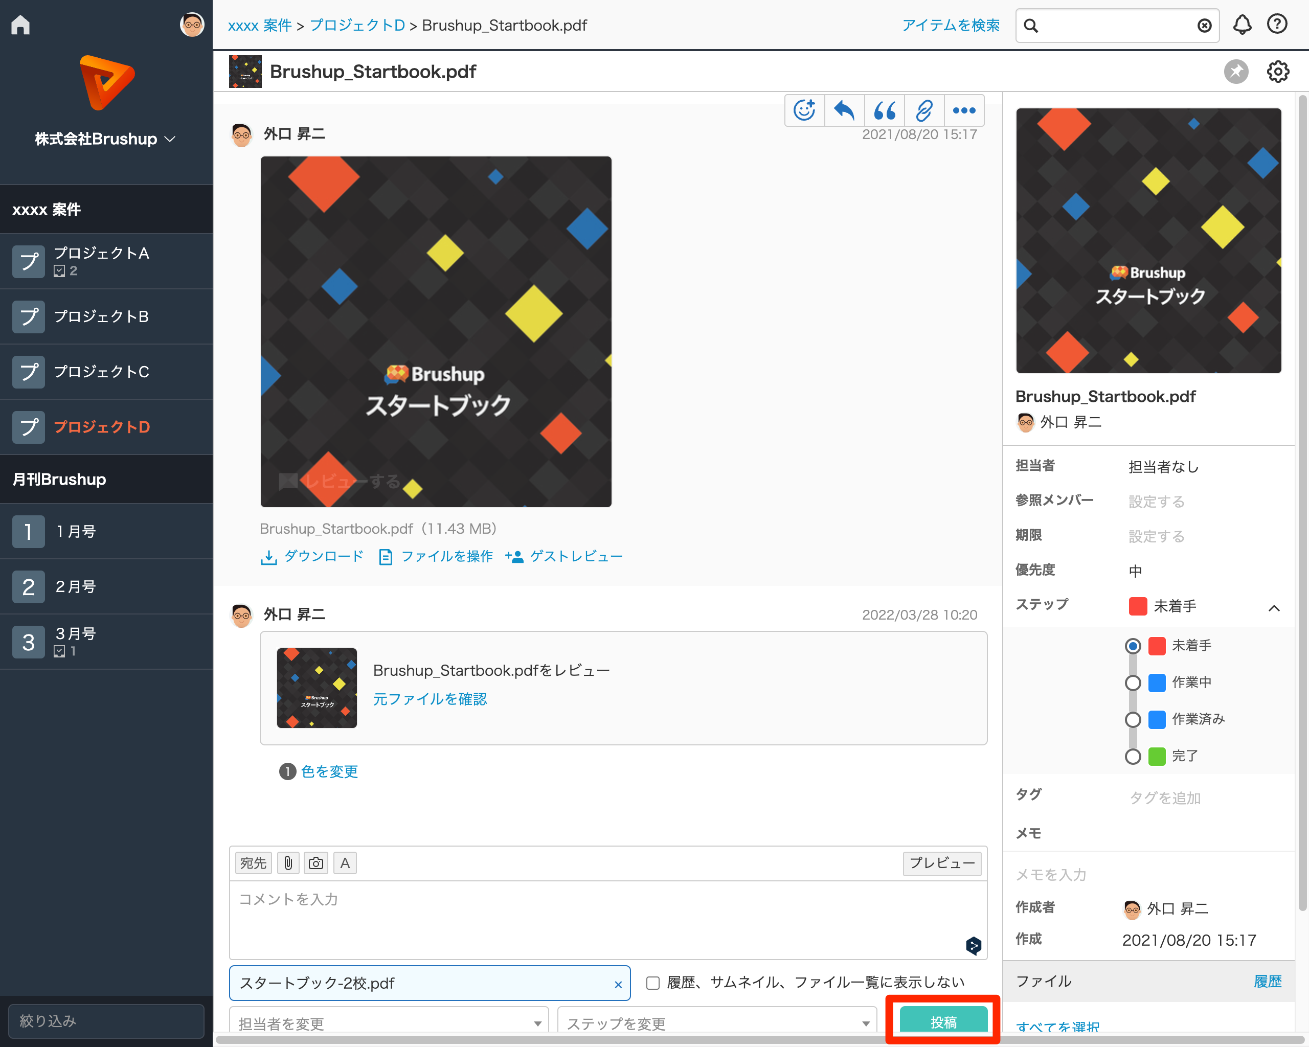Select the 作業済み step radio button
The image size is (1309, 1047).
pyautogui.click(x=1132, y=720)
